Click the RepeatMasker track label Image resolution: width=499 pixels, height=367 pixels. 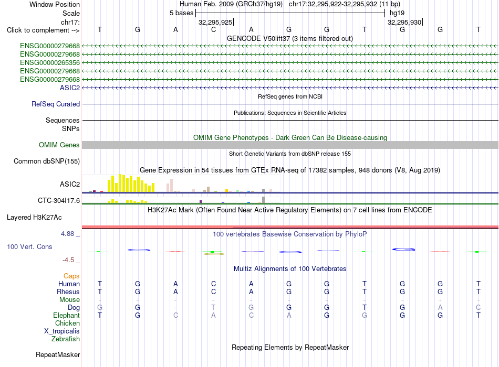pyautogui.click(x=58, y=354)
